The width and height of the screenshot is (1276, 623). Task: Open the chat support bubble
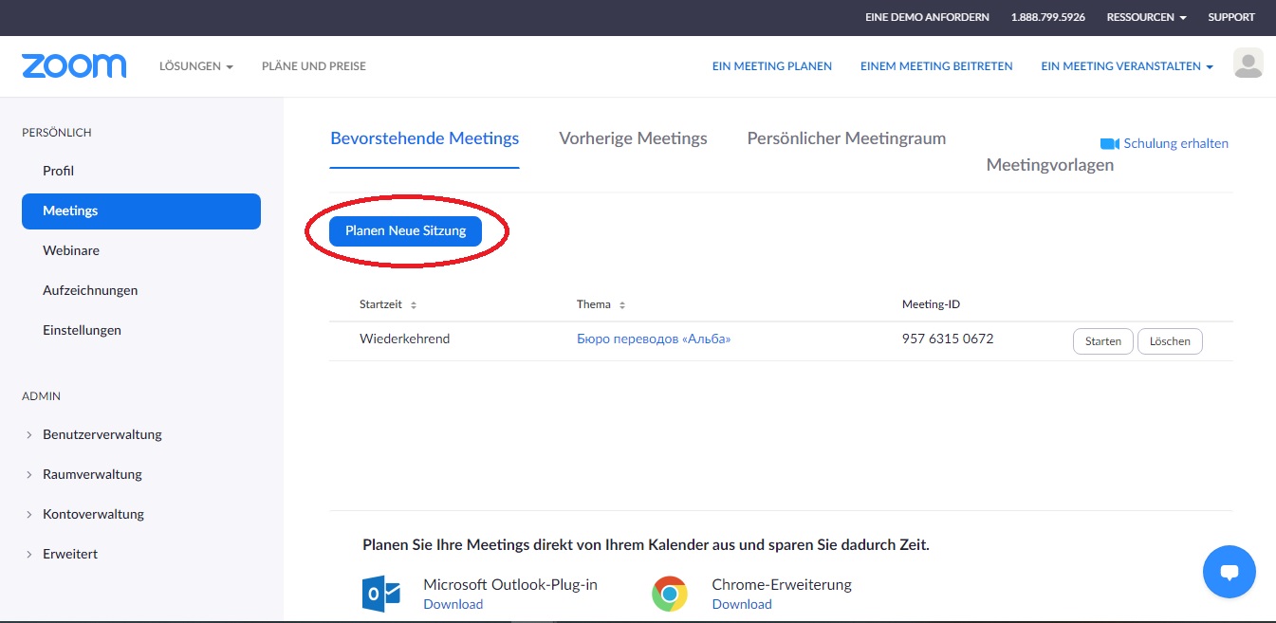pyautogui.click(x=1229, y=572)
